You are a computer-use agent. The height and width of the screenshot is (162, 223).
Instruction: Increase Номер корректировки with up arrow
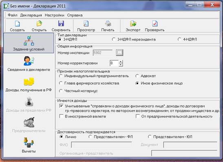point(121,61)
